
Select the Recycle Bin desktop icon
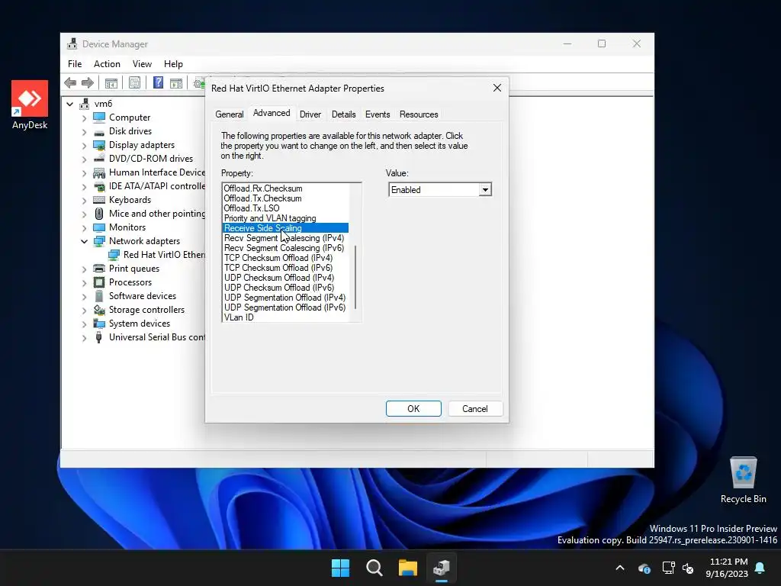(x=743, y=480)
